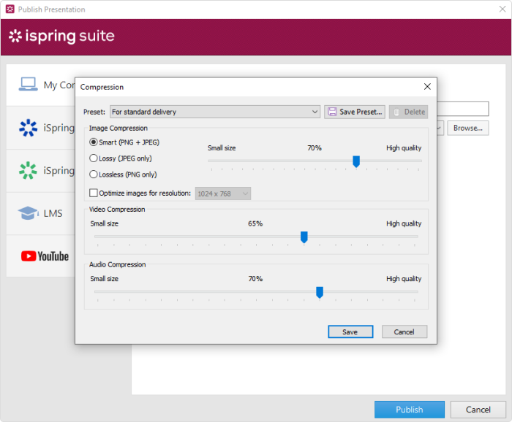Click the "Audio Compression" group label
The image size is (512, 422).
[118, 264]
